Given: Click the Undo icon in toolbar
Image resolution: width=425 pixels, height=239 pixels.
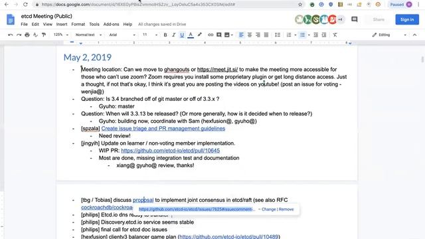Looking at the screenshot, I should pyautogui.click(x=11, y=35).
